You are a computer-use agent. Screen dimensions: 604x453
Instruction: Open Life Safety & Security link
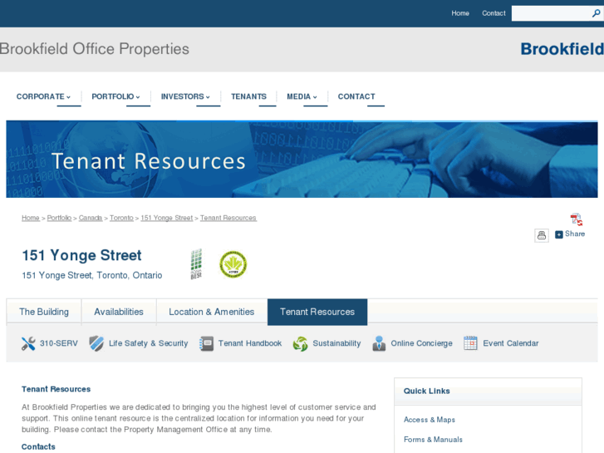[148, 343]
